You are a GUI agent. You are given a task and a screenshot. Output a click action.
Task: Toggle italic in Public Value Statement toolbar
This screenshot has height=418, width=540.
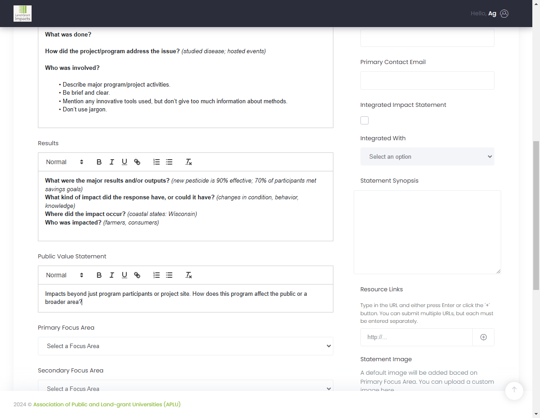[111, 275]
